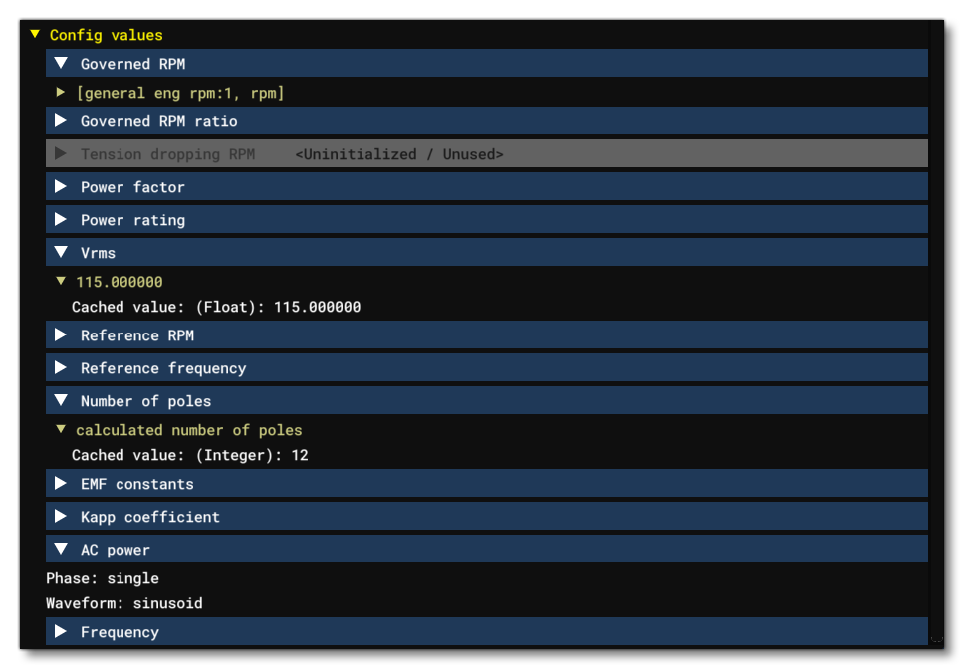Expand the grayed-out Tension dropping RPM entry
Image resolution: width=964 pixels, height=669 pixels.
click(60, 154)
